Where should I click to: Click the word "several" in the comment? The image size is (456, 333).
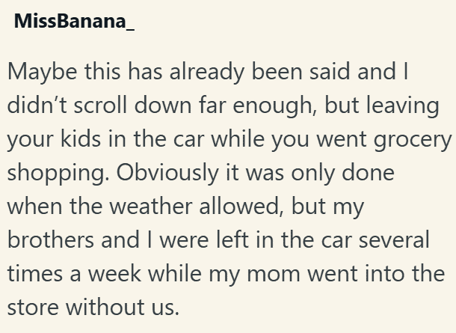399,239
